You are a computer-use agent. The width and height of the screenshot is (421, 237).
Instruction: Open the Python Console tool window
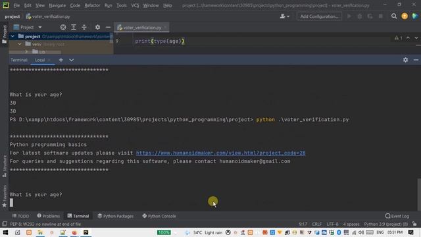pos(159,216)
